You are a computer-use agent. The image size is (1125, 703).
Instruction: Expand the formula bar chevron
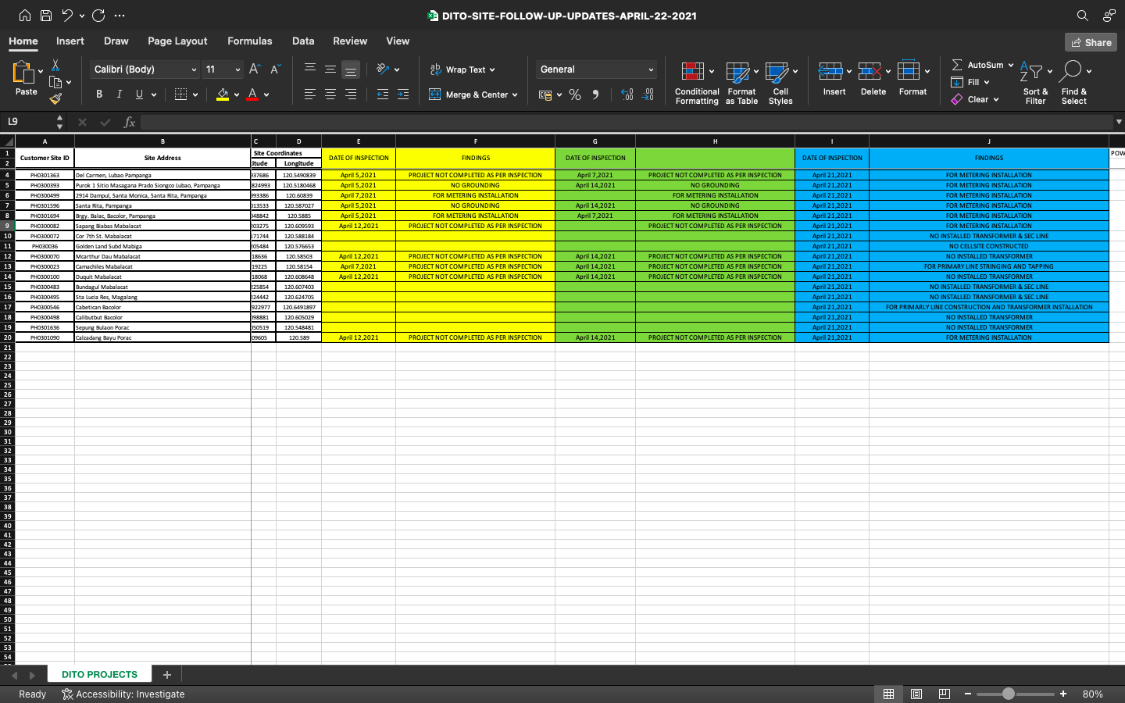point(1119,122)
